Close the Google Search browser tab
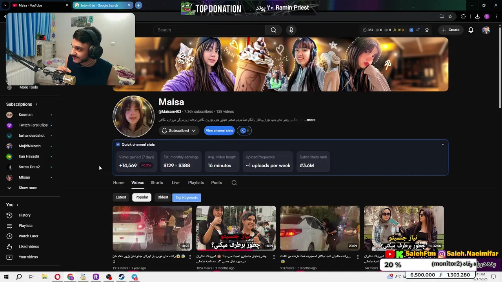502x282 pixels. tap(129, 5)
